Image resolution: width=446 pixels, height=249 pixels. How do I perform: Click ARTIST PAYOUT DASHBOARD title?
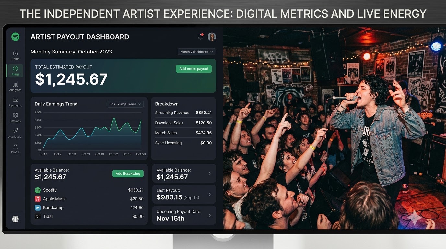(x=80, y=37)
